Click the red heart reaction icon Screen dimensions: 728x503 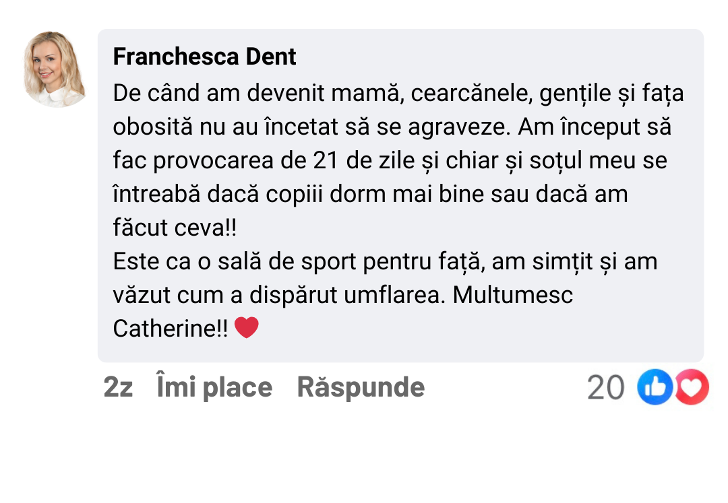coord(692,387)
